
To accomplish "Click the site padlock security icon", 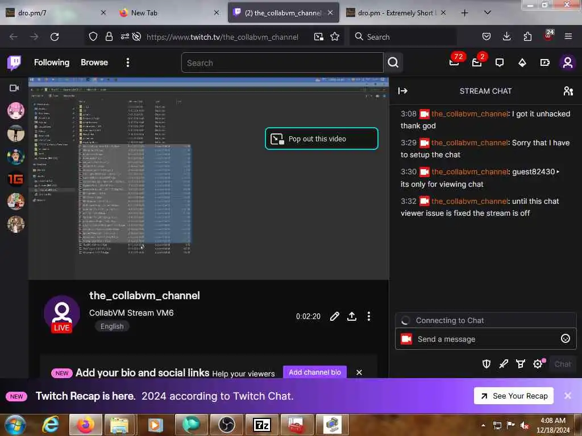I will [109, 37].
